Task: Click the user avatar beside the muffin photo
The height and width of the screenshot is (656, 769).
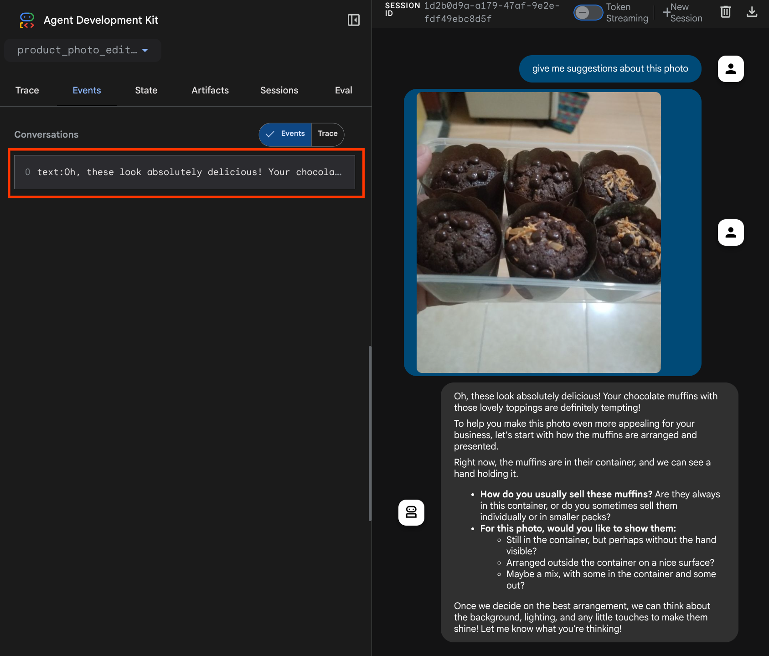Action: pyautogui.click(x=730, y=232)
